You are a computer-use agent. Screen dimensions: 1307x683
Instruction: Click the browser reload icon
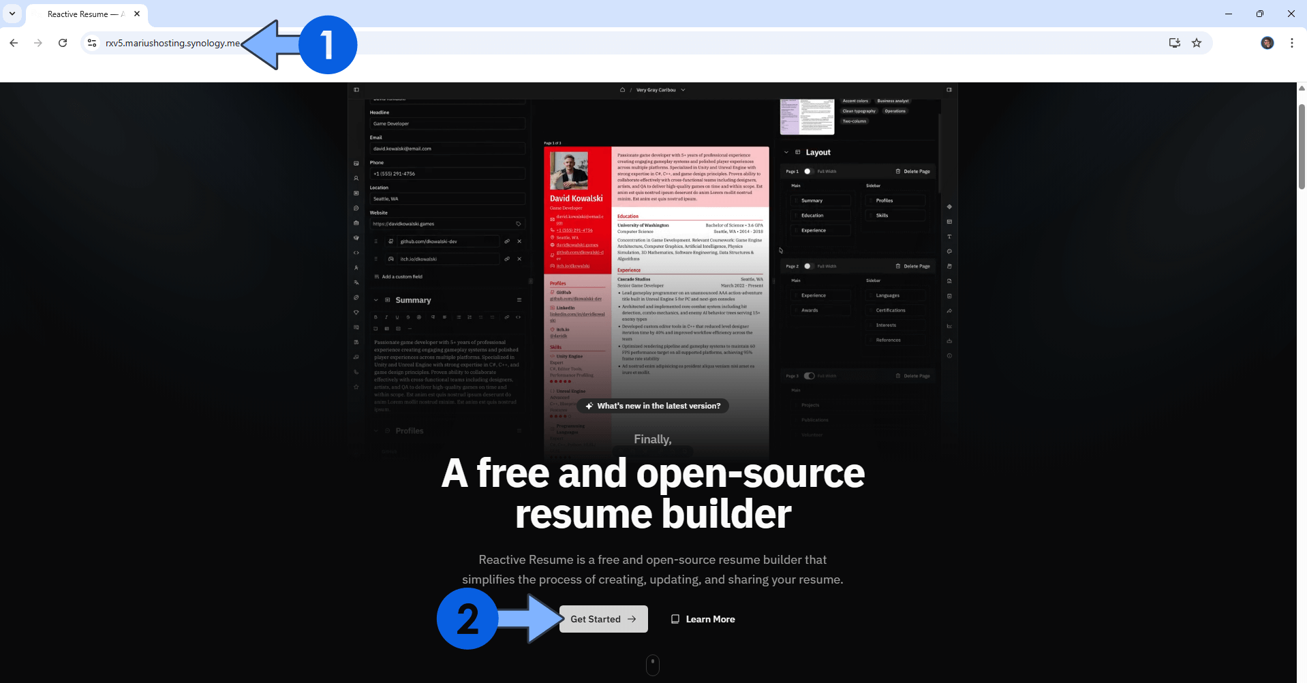63,43
